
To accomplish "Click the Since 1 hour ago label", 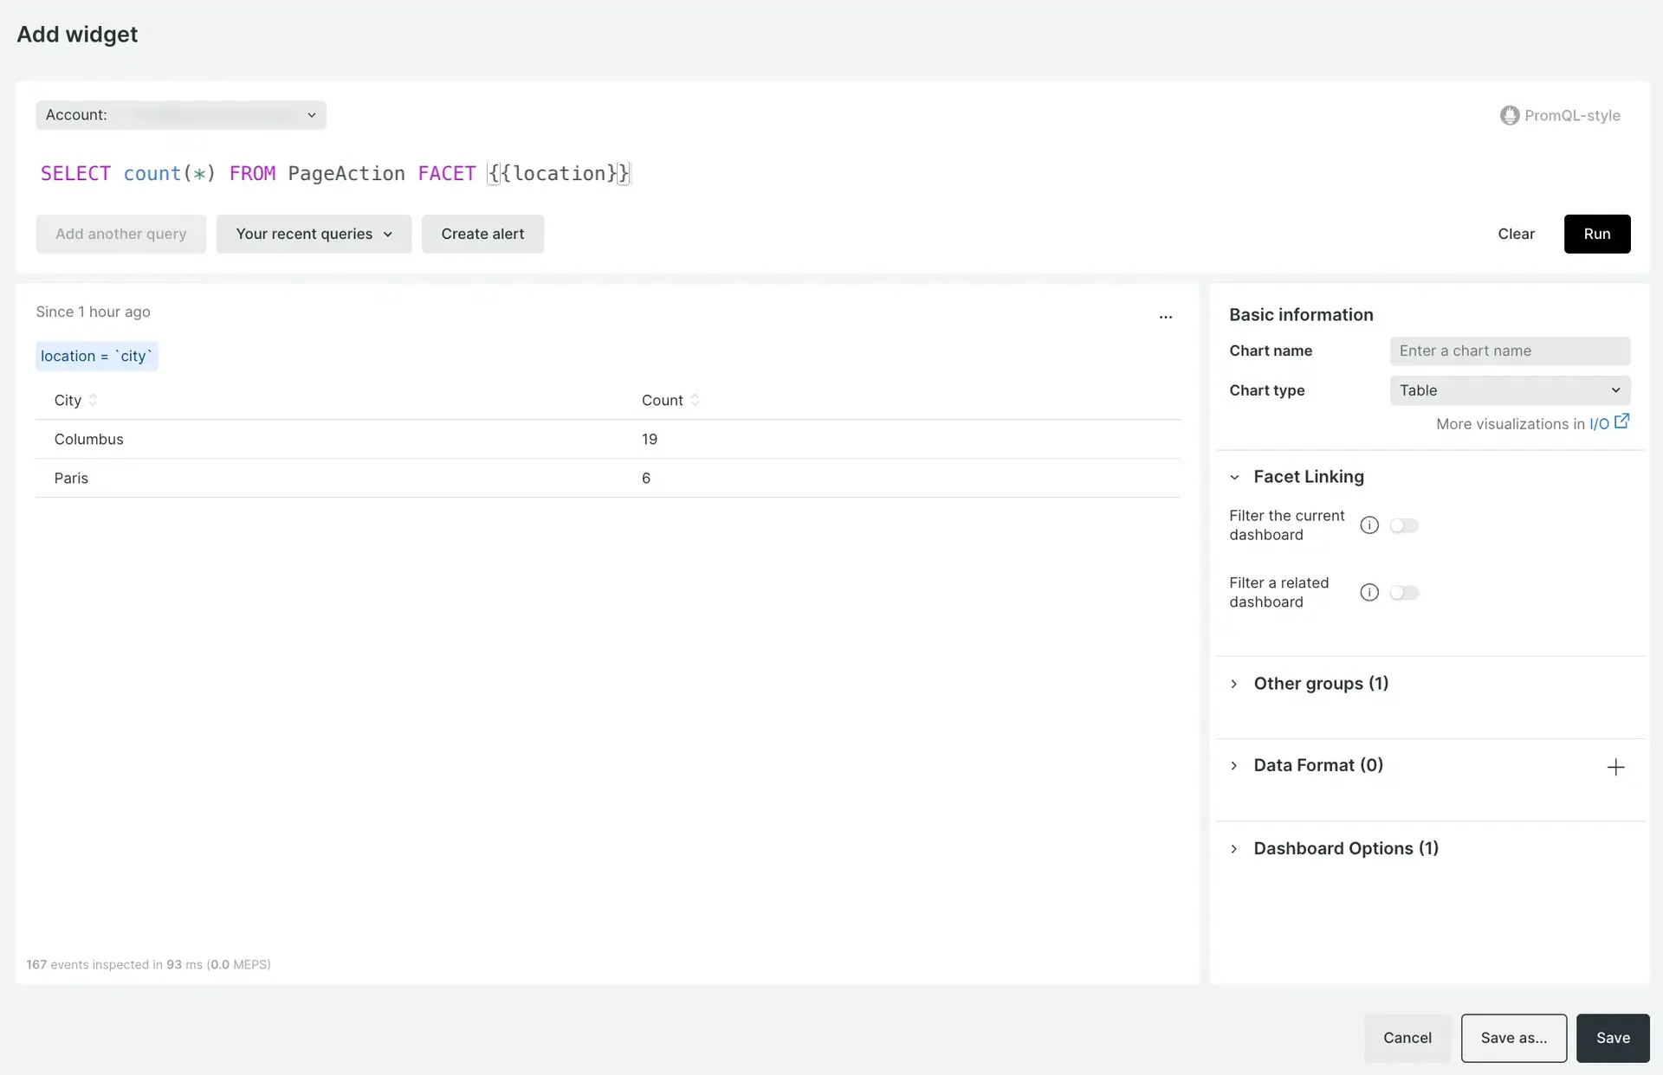I will click(93, 312).
